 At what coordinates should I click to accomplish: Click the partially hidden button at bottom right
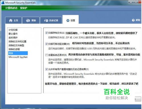[138, 99]
